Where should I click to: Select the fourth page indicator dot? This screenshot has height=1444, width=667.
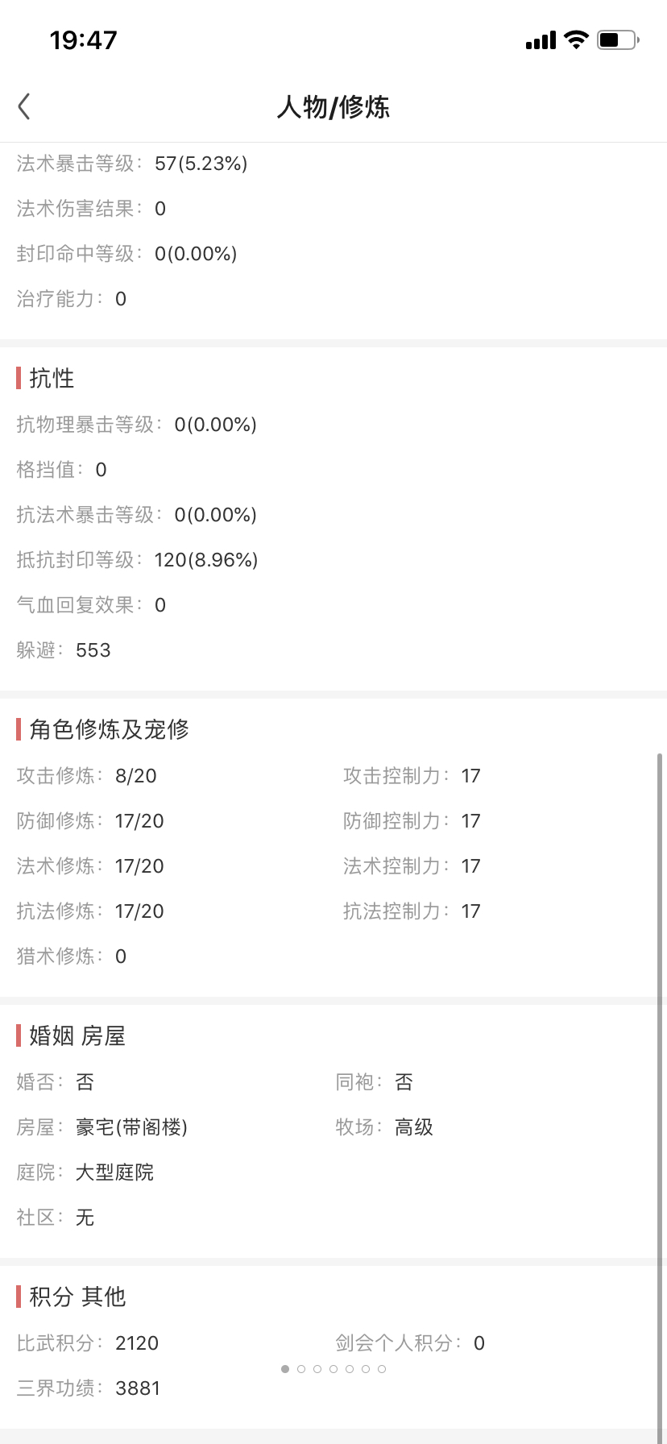coord(333,1368)
